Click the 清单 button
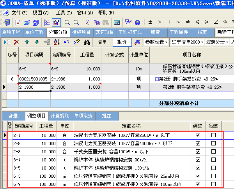This screenshot has width=234, height=189. coord(102,42)
